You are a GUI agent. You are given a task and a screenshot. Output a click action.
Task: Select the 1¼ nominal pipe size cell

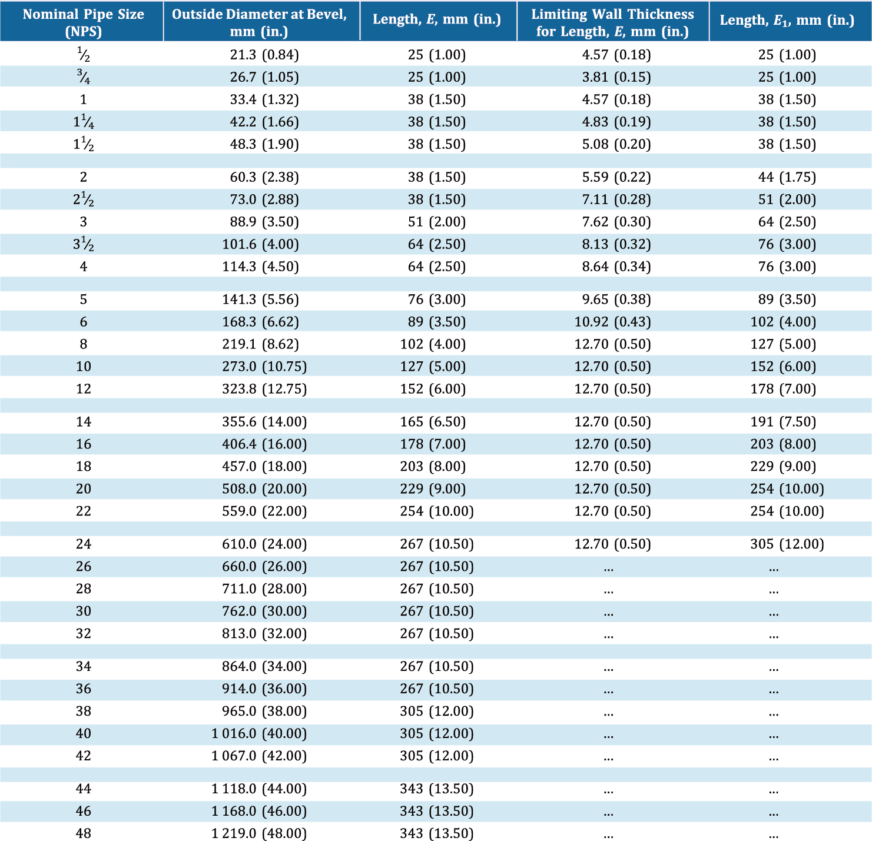click(x=84, y=122)
